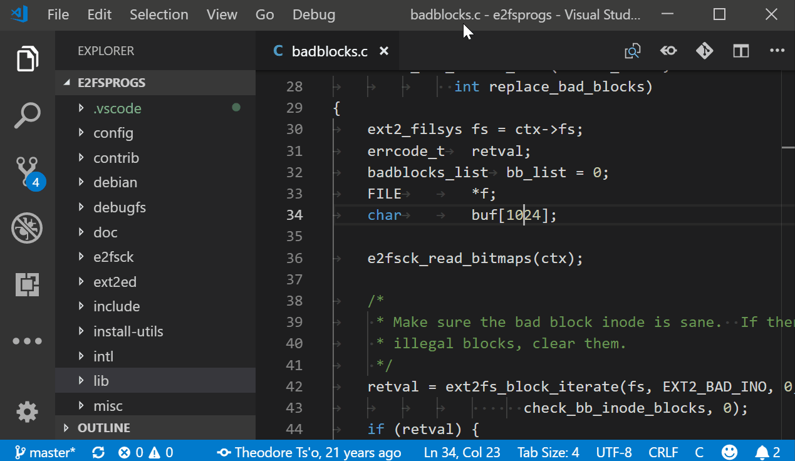The image size is (795, 461).
Task: Open the Go menu
Action: pyautogui.click(x=265, y=14)
